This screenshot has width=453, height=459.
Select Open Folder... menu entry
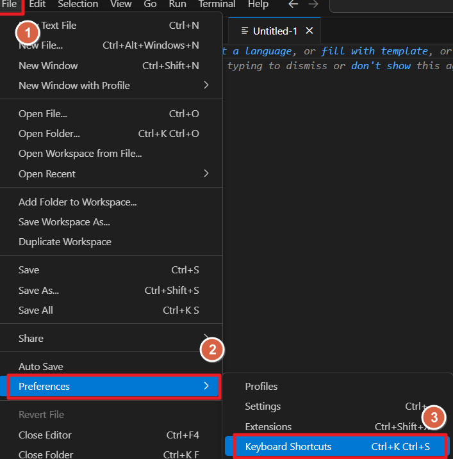click(111, 134)
